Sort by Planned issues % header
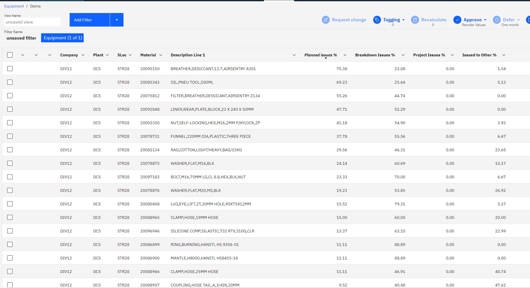The image size is (530, 288). (x=321, y=55)
